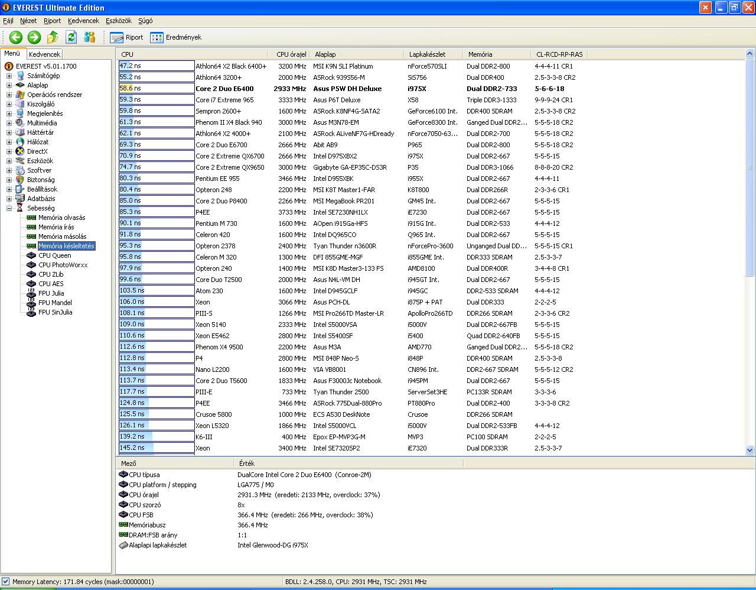756x590 pixels.
Task: Select the Megjelenítés display icon
Action: tap(20, 114)
